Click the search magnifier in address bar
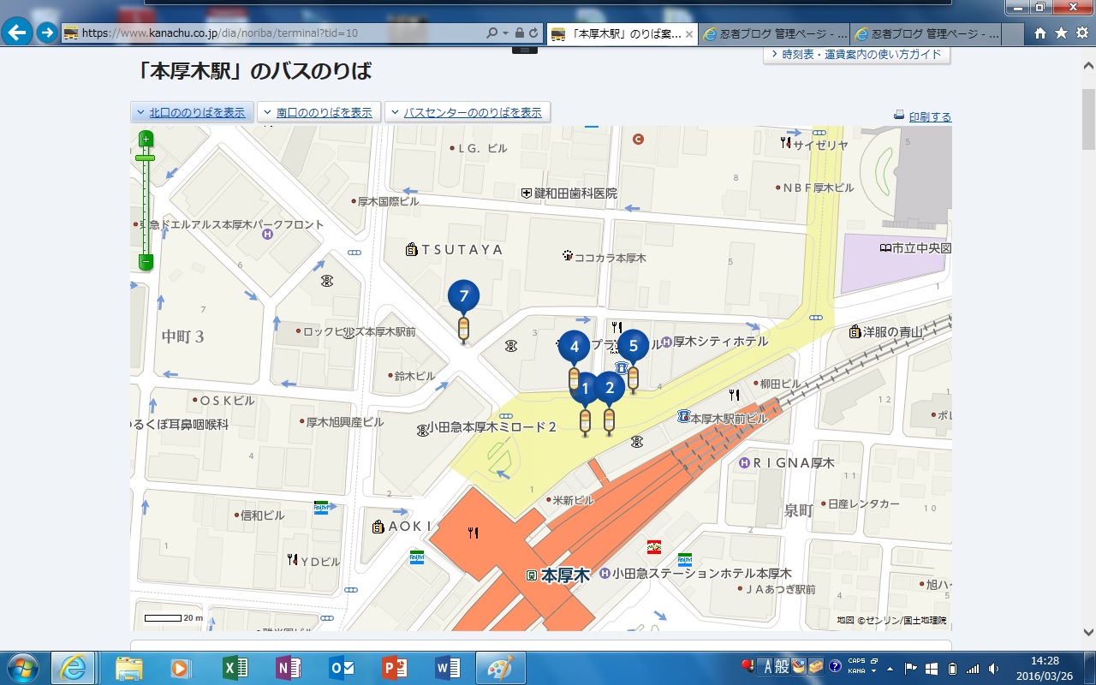 tap(491, 33)
